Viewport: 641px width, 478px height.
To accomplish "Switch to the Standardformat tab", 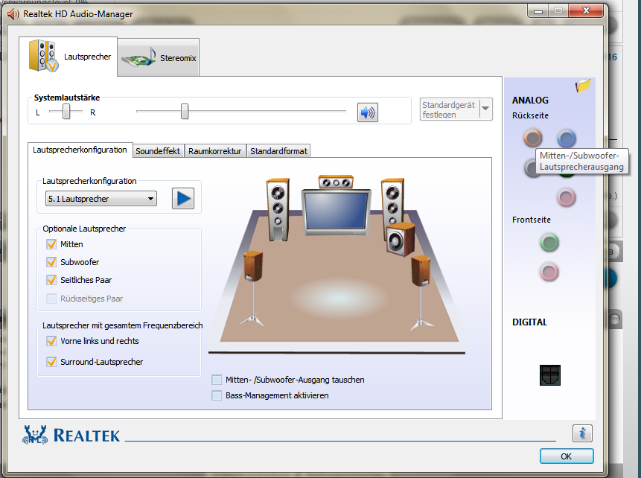I will tap(278, 151).
